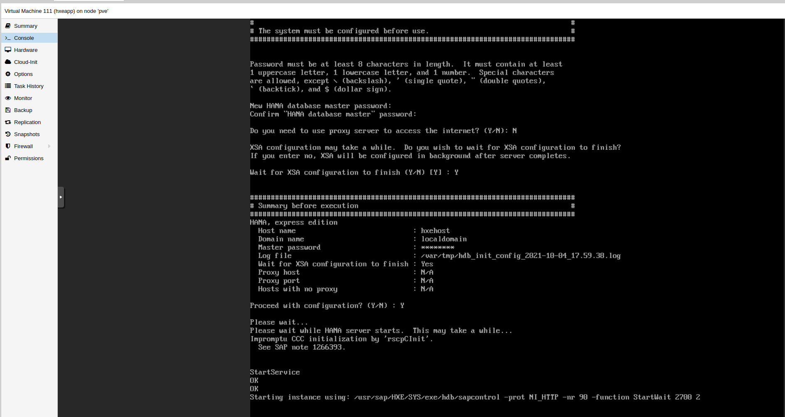The width and height of the screenshot is (785, 417).
Task: Click the Cloud-Init cloud icon
Action: (8, 62)
